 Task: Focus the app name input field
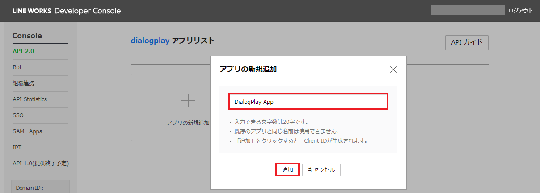pyautogui.click(x=308, y=102)
